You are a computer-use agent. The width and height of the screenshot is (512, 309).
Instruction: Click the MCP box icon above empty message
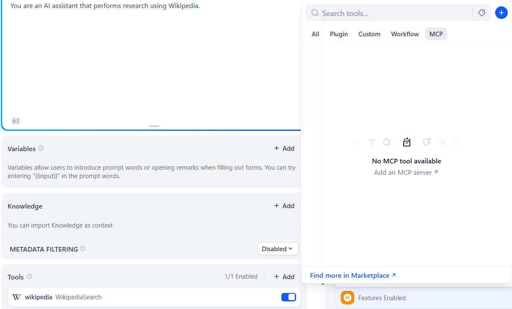click(x=407, y=142)
